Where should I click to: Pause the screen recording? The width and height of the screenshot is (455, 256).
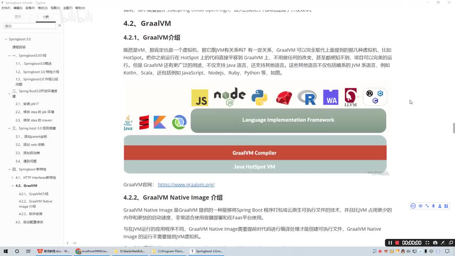pos(390,243)
